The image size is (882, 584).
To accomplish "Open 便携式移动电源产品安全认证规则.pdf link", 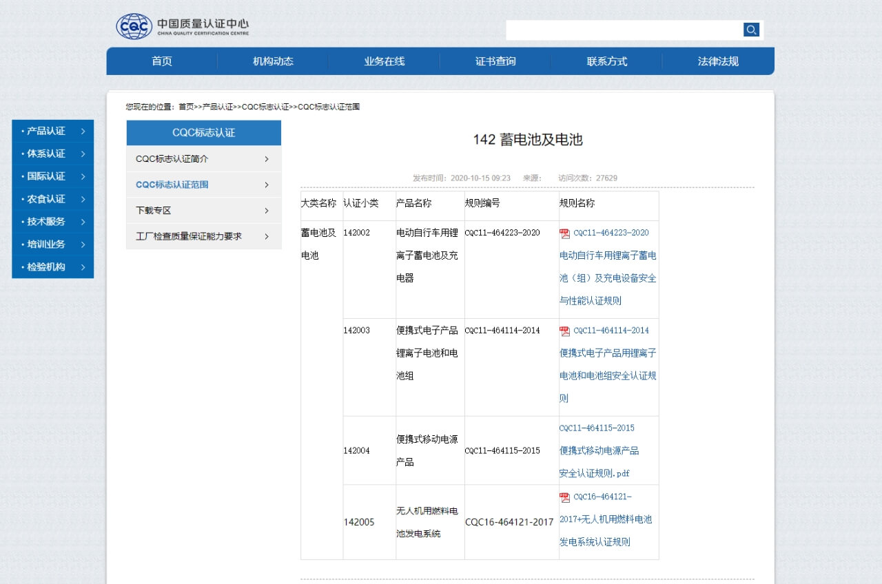I will tap(599, 450).
